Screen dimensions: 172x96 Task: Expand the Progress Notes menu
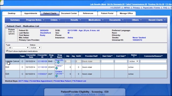(x=35, y=20)
